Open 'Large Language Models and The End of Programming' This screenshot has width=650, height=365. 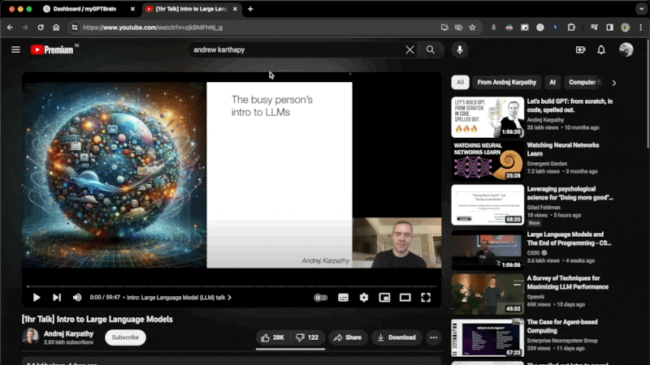pyautogui.click(x=570, y=238)
